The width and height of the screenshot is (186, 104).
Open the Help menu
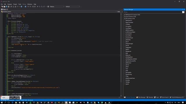[35, 4]
